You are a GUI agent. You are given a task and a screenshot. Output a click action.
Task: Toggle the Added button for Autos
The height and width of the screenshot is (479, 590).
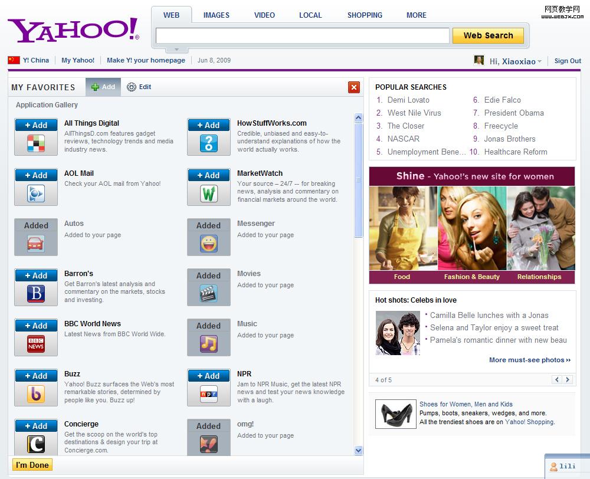pyautogui.click(x=36, y=225)
